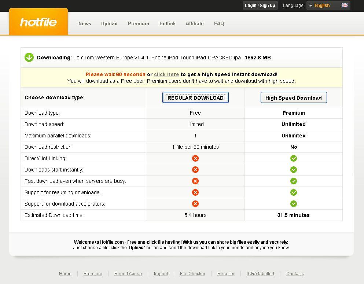Go to the Upload section

coord(109,23)
